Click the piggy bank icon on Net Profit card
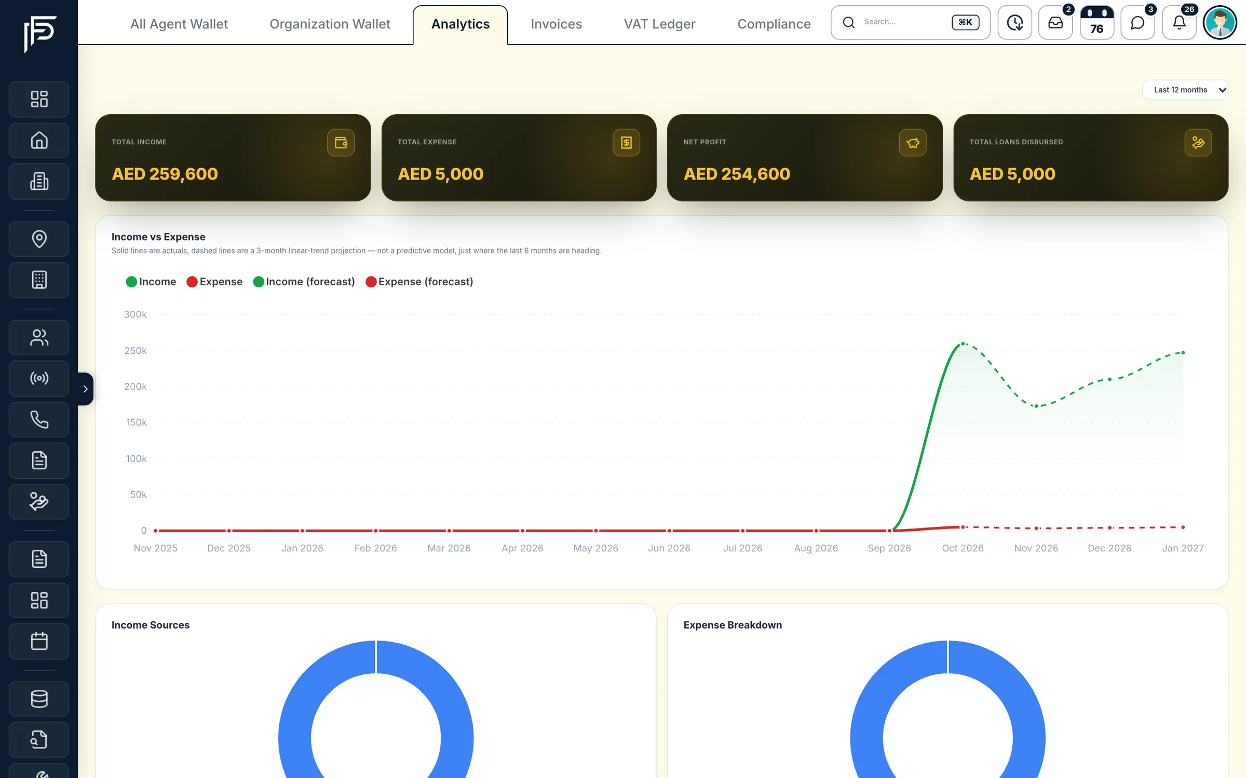 point(913,143)
